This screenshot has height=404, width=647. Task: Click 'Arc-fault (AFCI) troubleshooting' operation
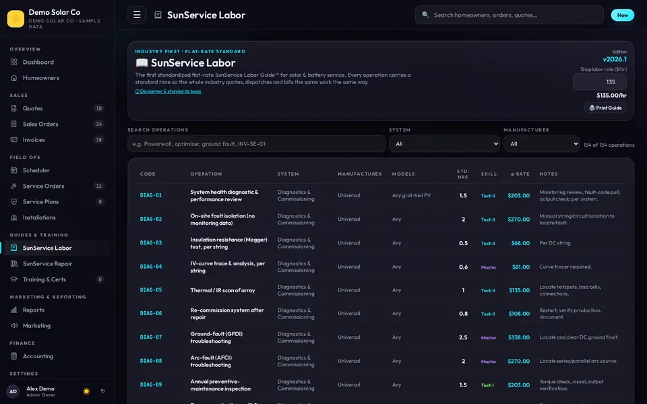tap(211, 361)
